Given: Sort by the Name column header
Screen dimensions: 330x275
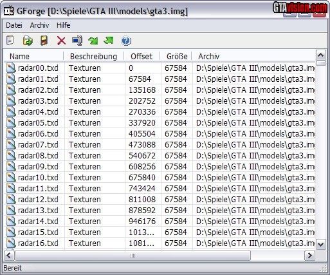Looking at the screenshot, I should 33,56.
